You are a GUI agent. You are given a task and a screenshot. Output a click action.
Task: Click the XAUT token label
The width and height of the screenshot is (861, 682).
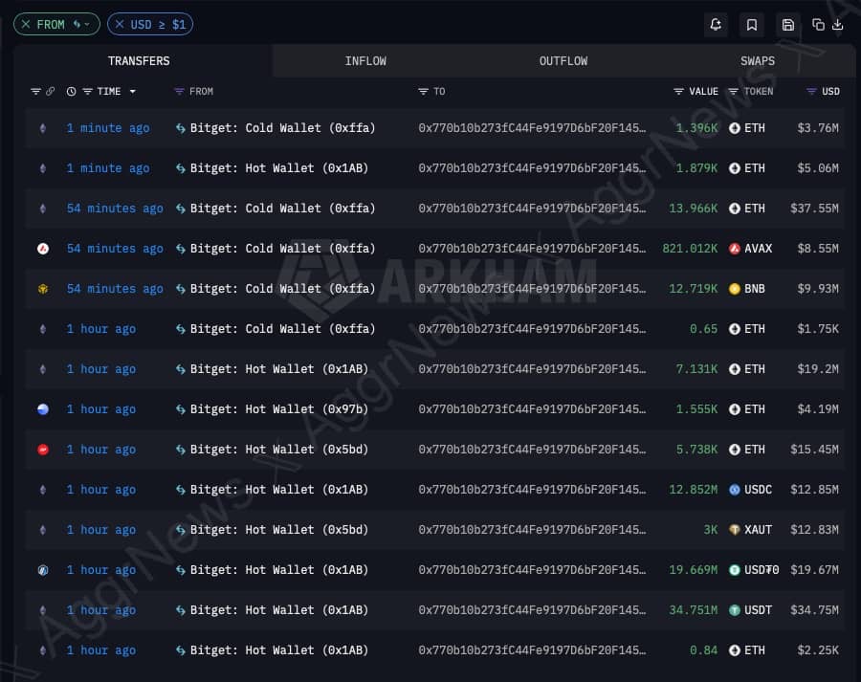(x=759, y=530)
